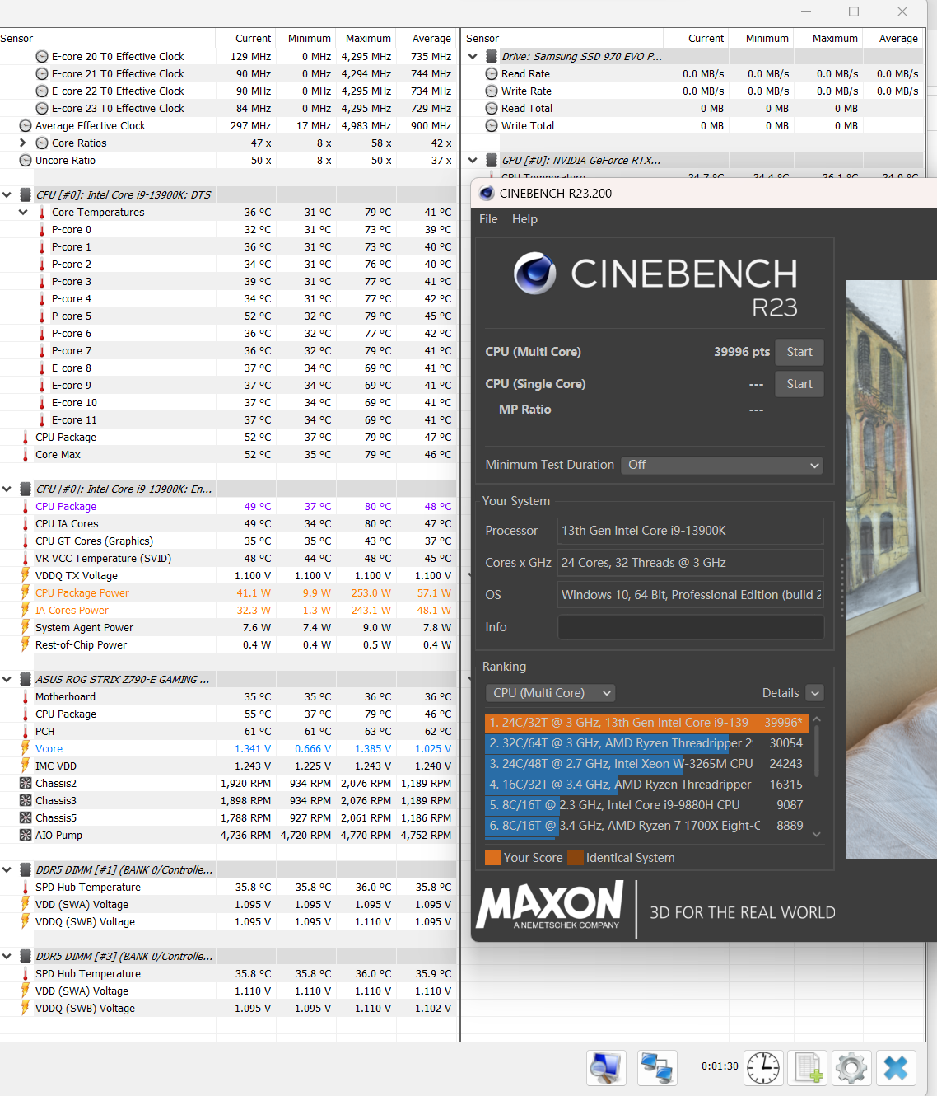
Task: Click the circle icon beside Write Total
Action: 492,126
